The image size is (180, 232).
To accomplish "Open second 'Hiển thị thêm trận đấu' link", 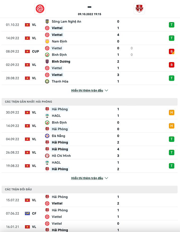I will pyautogui.click(x=87, y=178).
